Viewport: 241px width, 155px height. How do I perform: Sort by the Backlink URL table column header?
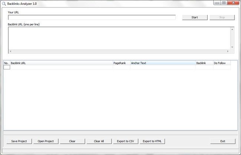(x=61, y=63)
